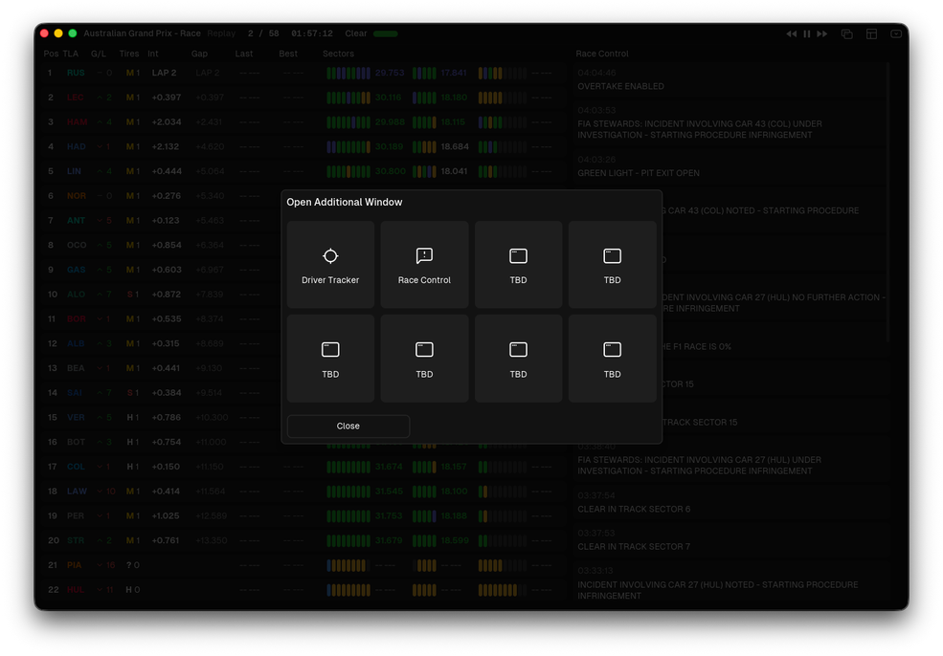This screenshot has height=656, width=943.
Task: Select driver HUL in the timing table
Action: (76, 590)
